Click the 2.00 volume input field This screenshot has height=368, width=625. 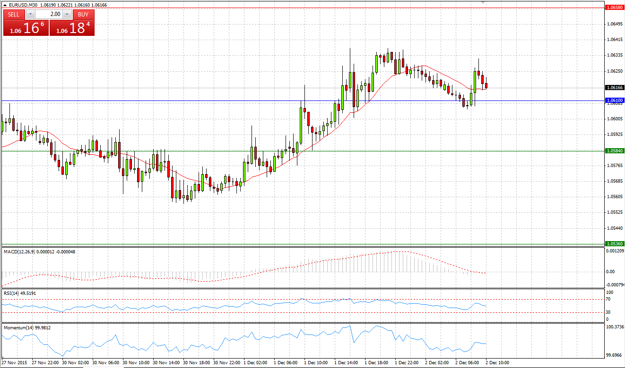click(x=49, y=14)
